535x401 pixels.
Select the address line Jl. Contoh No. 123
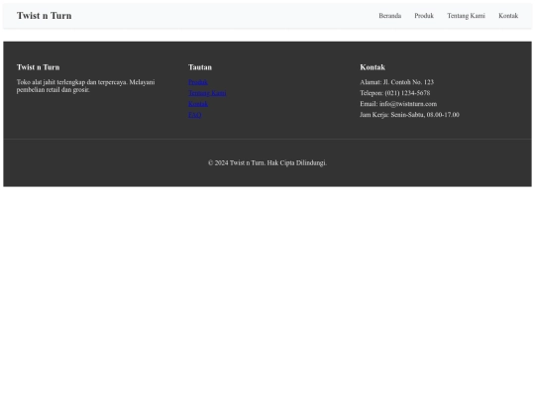[397, 82]
